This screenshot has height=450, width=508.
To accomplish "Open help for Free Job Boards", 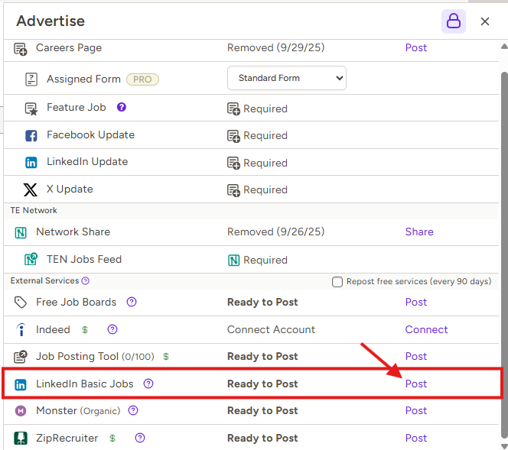I will pos(132,302).
